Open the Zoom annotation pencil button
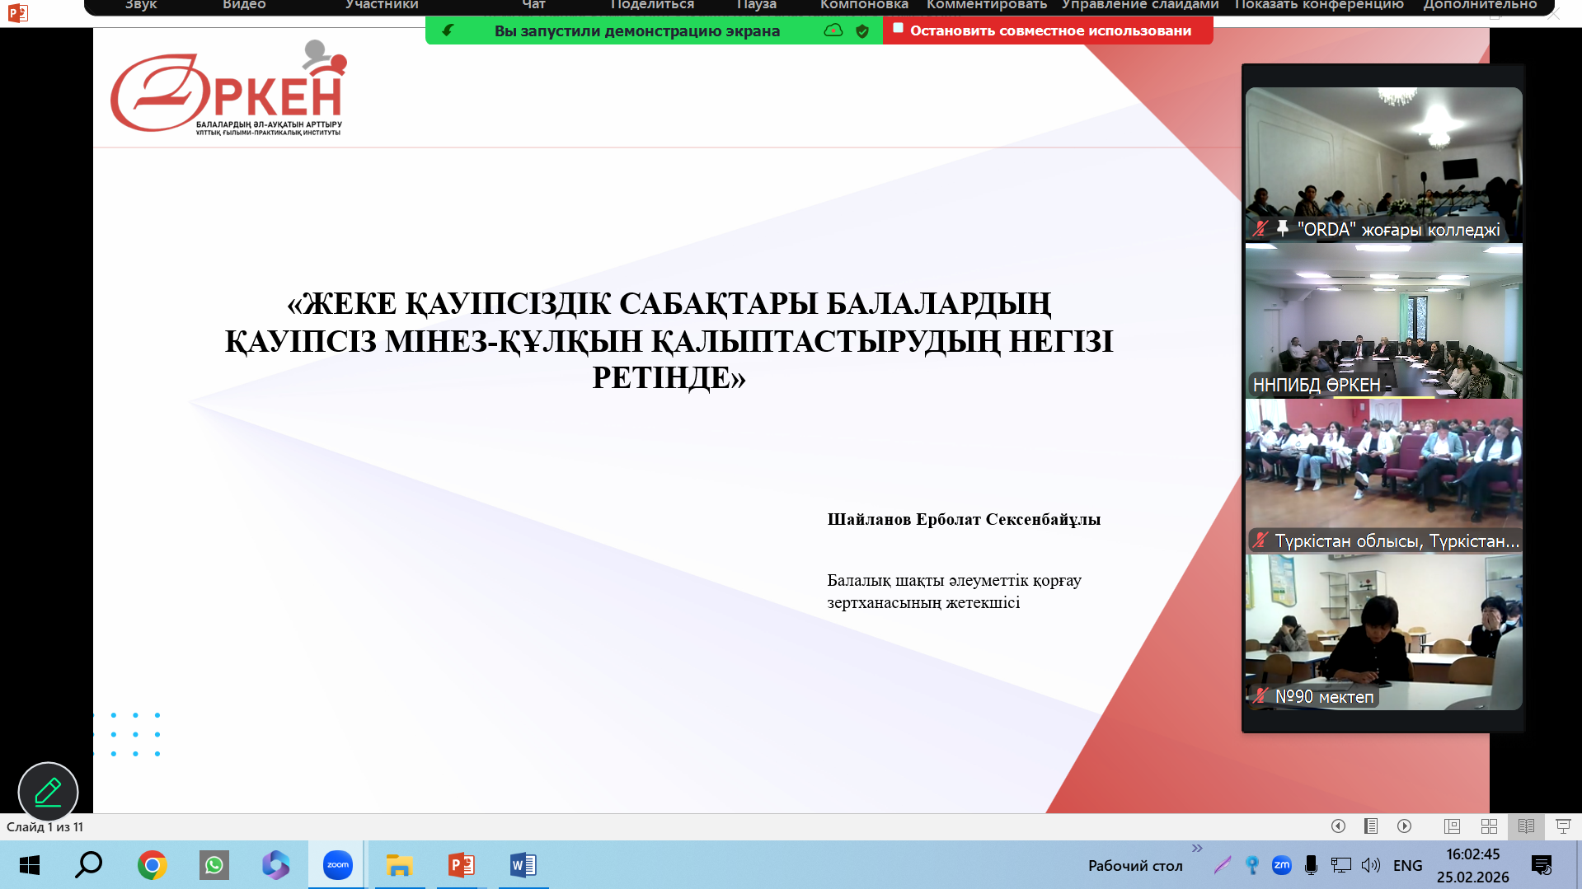Image resolution: width=1582 pixels, height=889 pixels. (48, 792)
